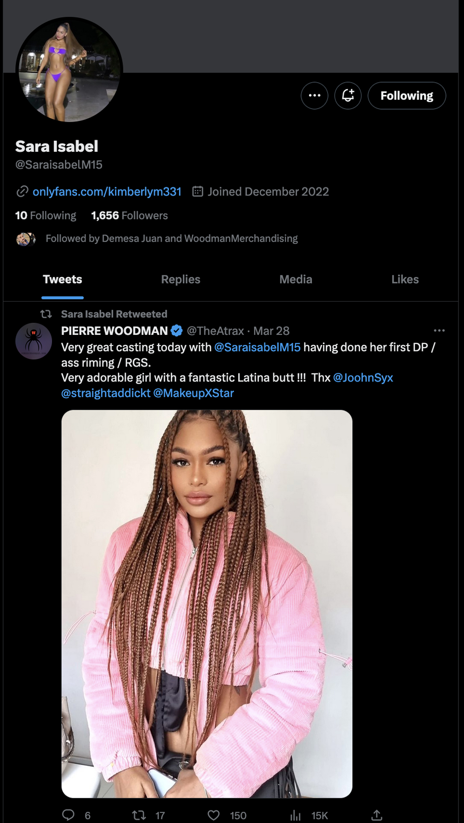
Task: Retweet the Pierre Woodman tweet
Action: pyautogui.click(x=139, y=815)
